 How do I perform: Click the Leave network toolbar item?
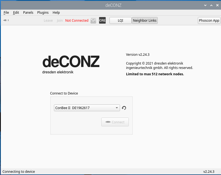pyautogui.click(x=48, y=21)
